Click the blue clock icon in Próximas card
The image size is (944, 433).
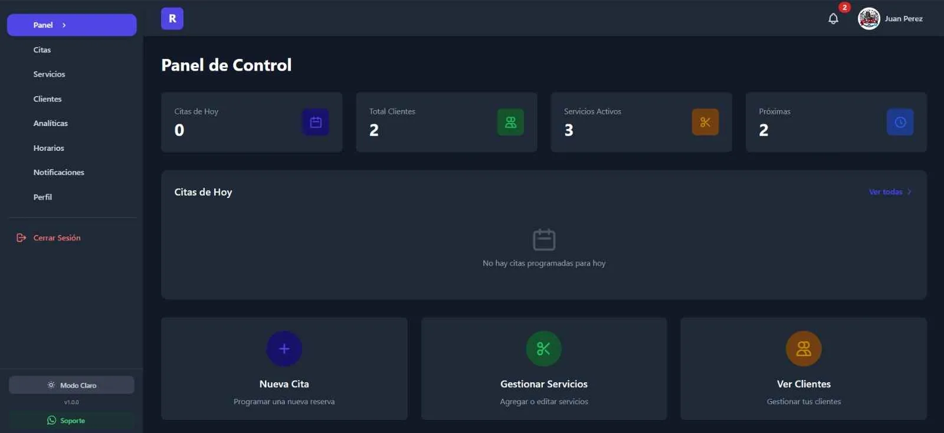pyautogui.click(x=900, y=123)
